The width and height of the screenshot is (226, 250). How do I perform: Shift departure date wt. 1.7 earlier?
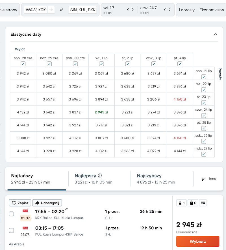click(x=128, y=10)
